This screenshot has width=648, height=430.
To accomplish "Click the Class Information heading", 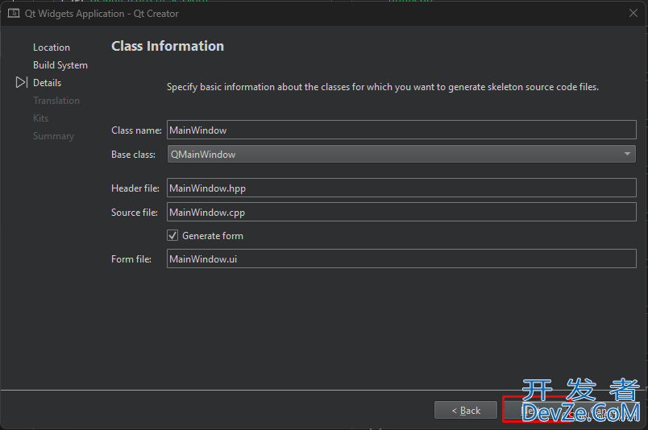I will coord(168,46).
